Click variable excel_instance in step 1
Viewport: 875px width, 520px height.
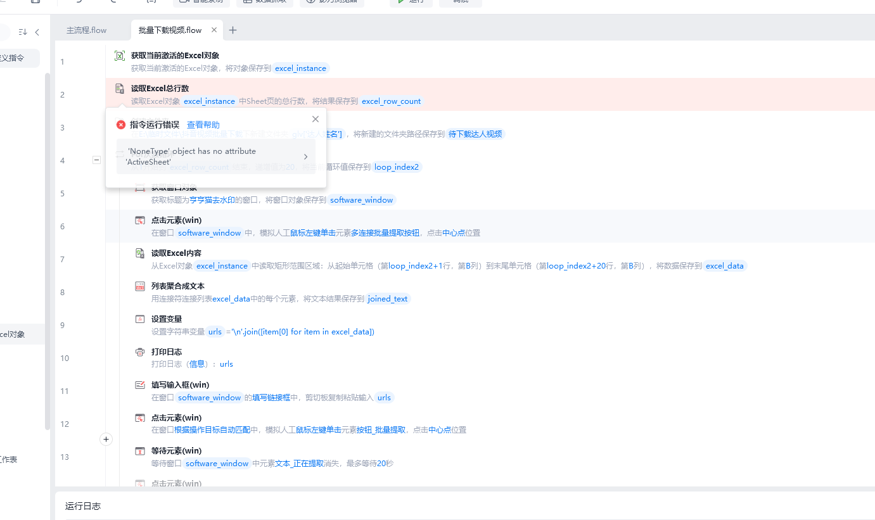pyautogui.click(x=301, y=68)
